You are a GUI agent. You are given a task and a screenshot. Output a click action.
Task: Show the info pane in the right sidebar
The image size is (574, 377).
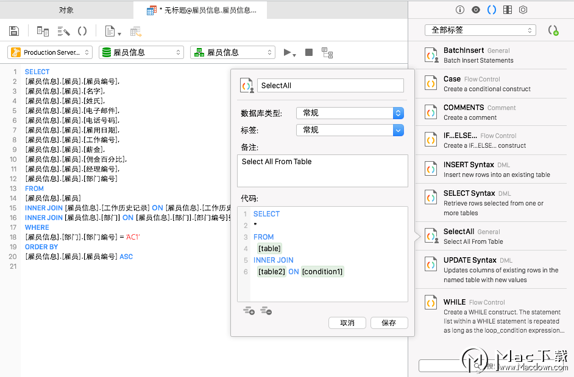coord(460,10)
